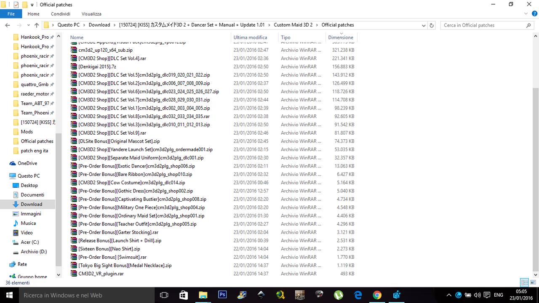This screenshot has width=539, height=303.
Task: Launch Google Chrome from the taskbar
Action: pos(377,295)
